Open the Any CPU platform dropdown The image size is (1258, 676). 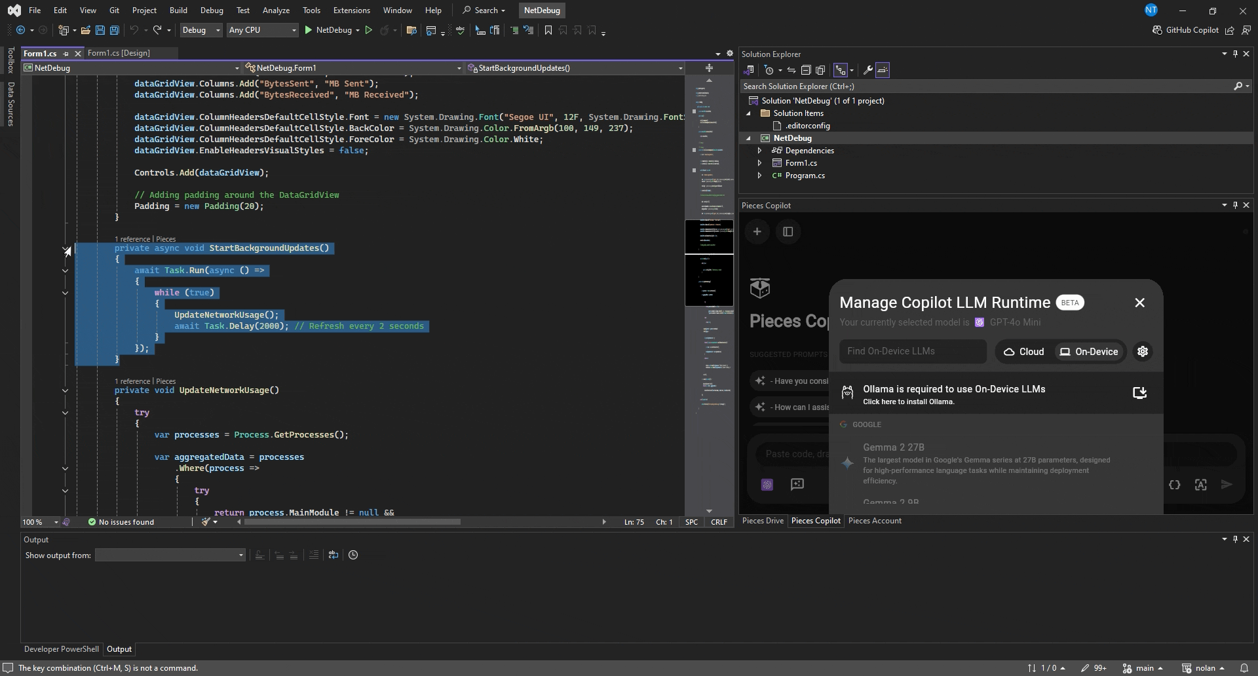pyautogui.click(x=262, y=30)
